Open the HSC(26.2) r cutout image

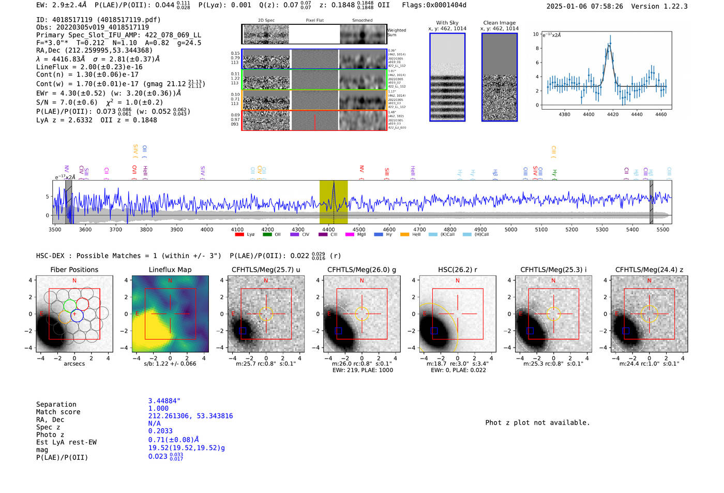pyautogui.click(x=458, y=313)
